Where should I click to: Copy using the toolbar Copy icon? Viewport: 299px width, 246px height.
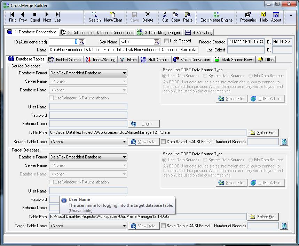click(175, 17)
